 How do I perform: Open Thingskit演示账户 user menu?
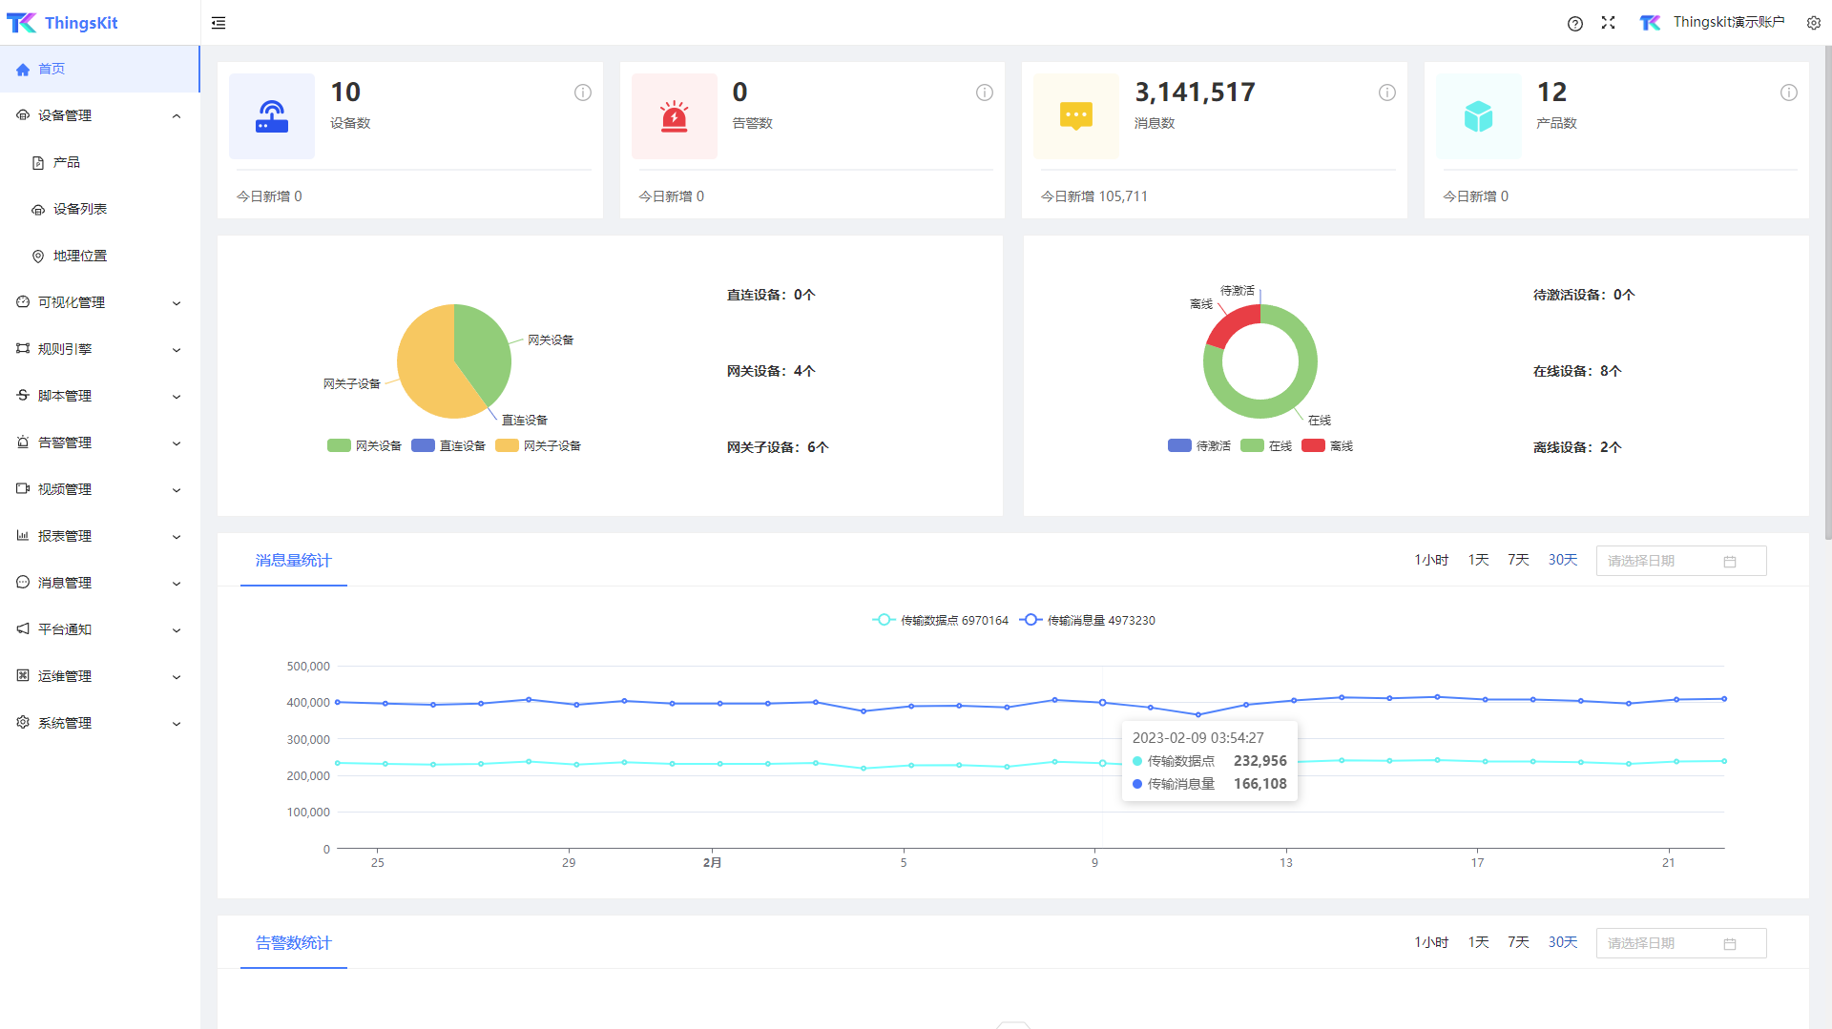tap(1712, 22)
